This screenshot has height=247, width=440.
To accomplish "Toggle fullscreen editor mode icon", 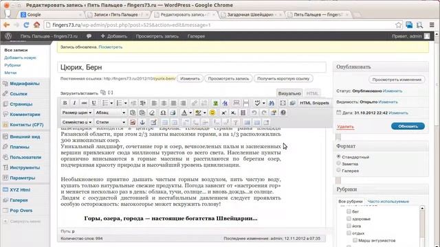I will (283, 103).
